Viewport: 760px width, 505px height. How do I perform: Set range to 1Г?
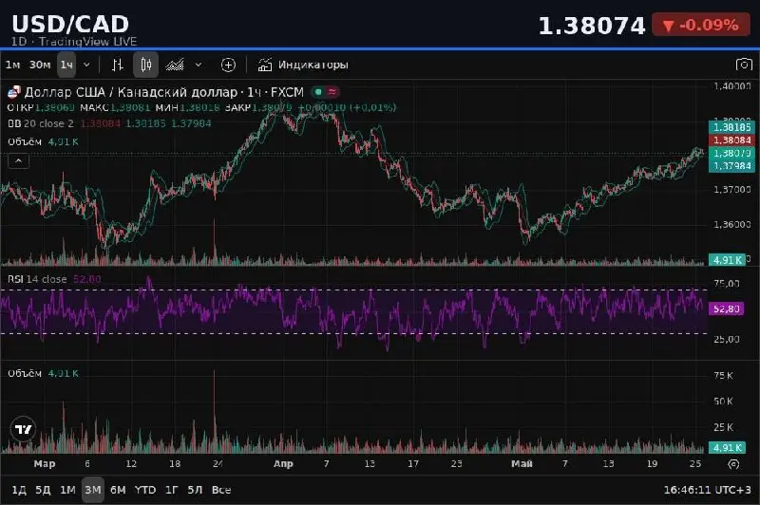pos(172,490)
